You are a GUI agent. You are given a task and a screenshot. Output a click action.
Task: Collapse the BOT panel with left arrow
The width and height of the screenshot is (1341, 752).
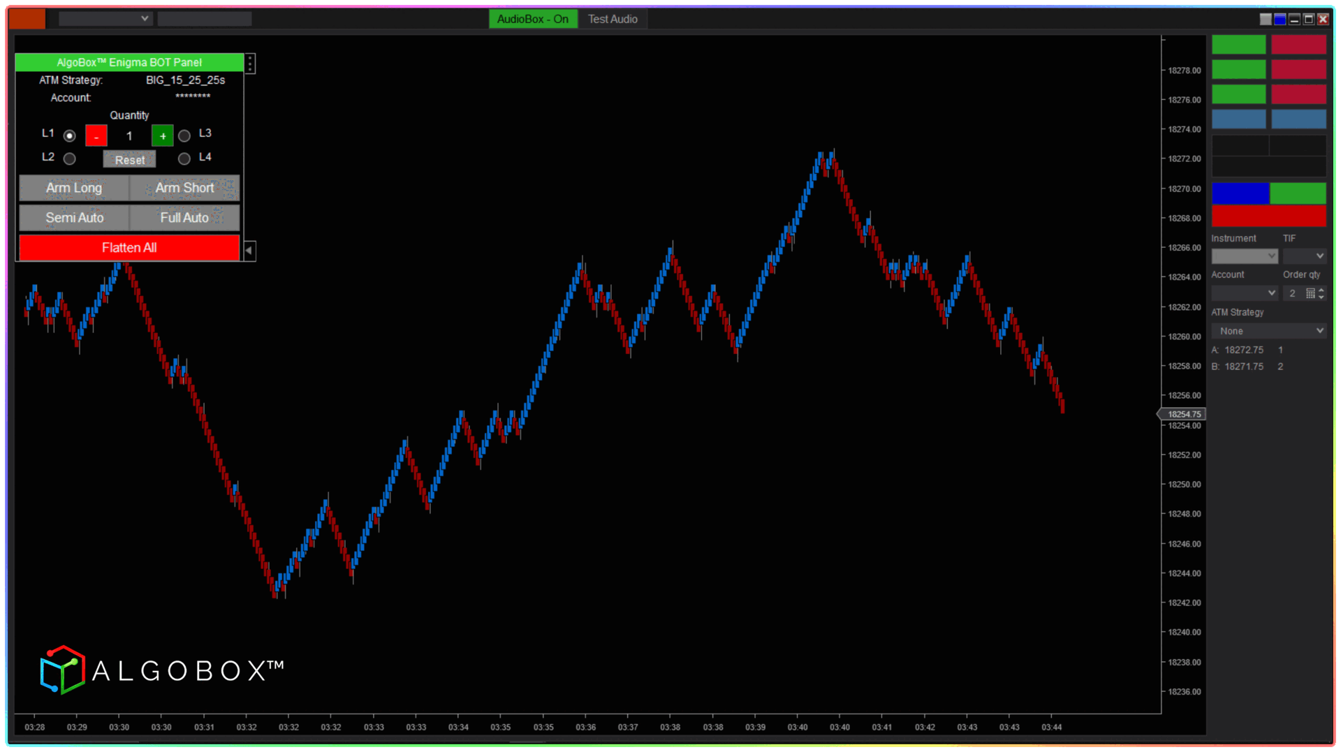[249, 250]
